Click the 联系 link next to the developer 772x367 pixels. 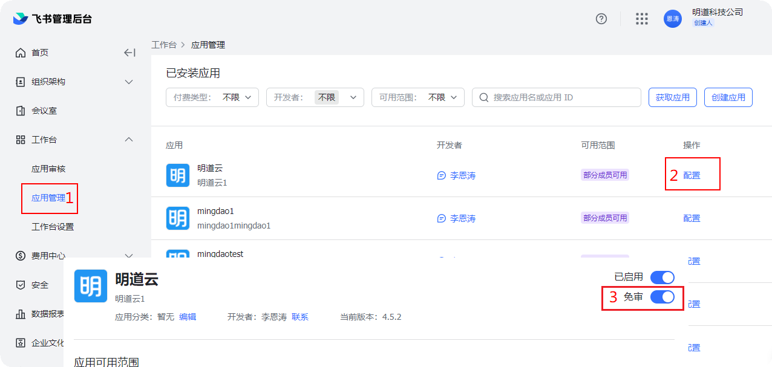pos(300,317)
